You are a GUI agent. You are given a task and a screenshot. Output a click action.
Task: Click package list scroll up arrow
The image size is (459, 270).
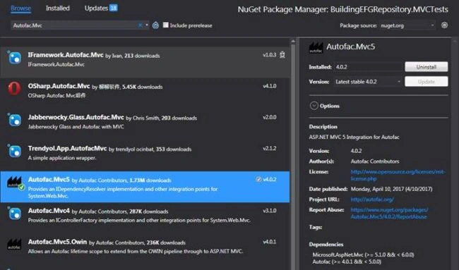pyautogui.click(x=293, y=42)
